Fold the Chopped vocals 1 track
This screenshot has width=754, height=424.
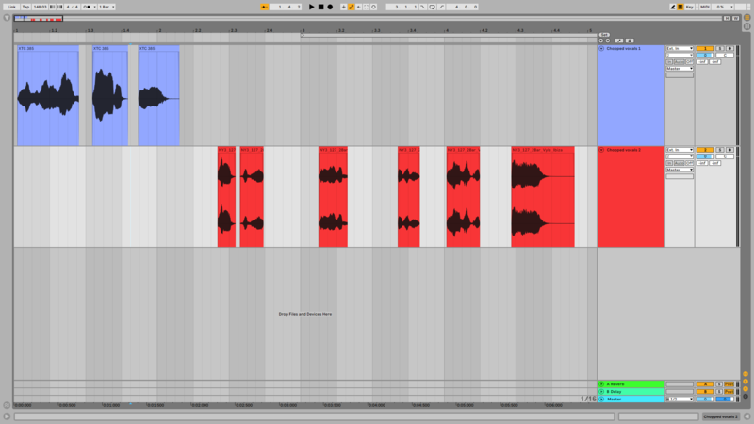click(601, 49)
